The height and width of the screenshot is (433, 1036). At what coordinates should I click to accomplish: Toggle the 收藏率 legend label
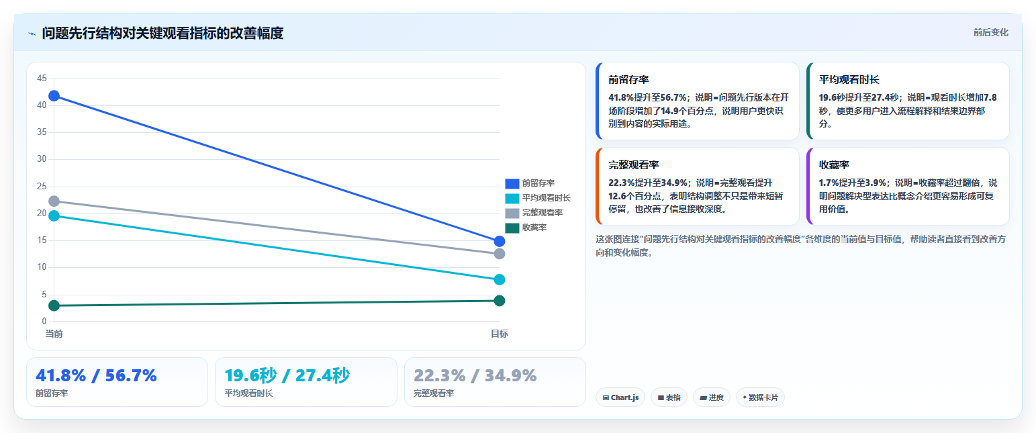534,228
